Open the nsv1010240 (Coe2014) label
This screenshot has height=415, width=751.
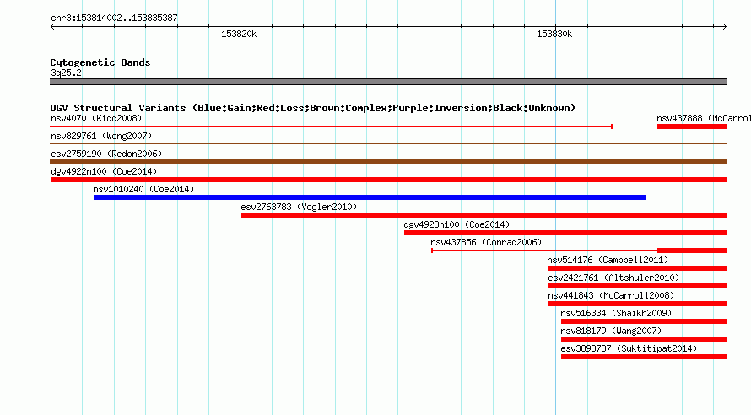point(143,189)
